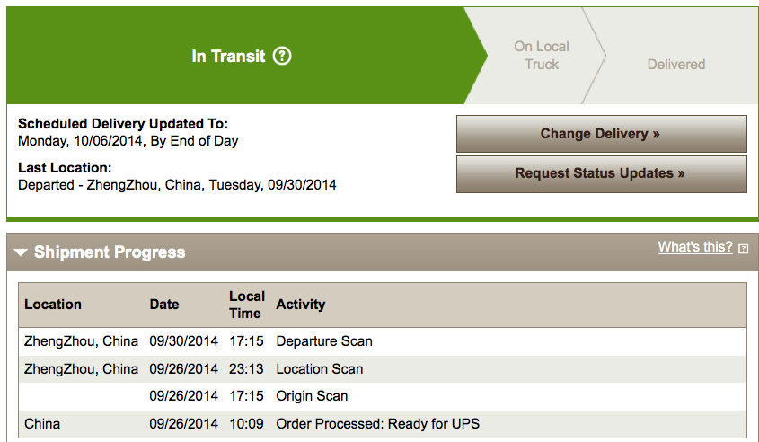Click the Location column header
759x442 pixels.
(53, 305)
